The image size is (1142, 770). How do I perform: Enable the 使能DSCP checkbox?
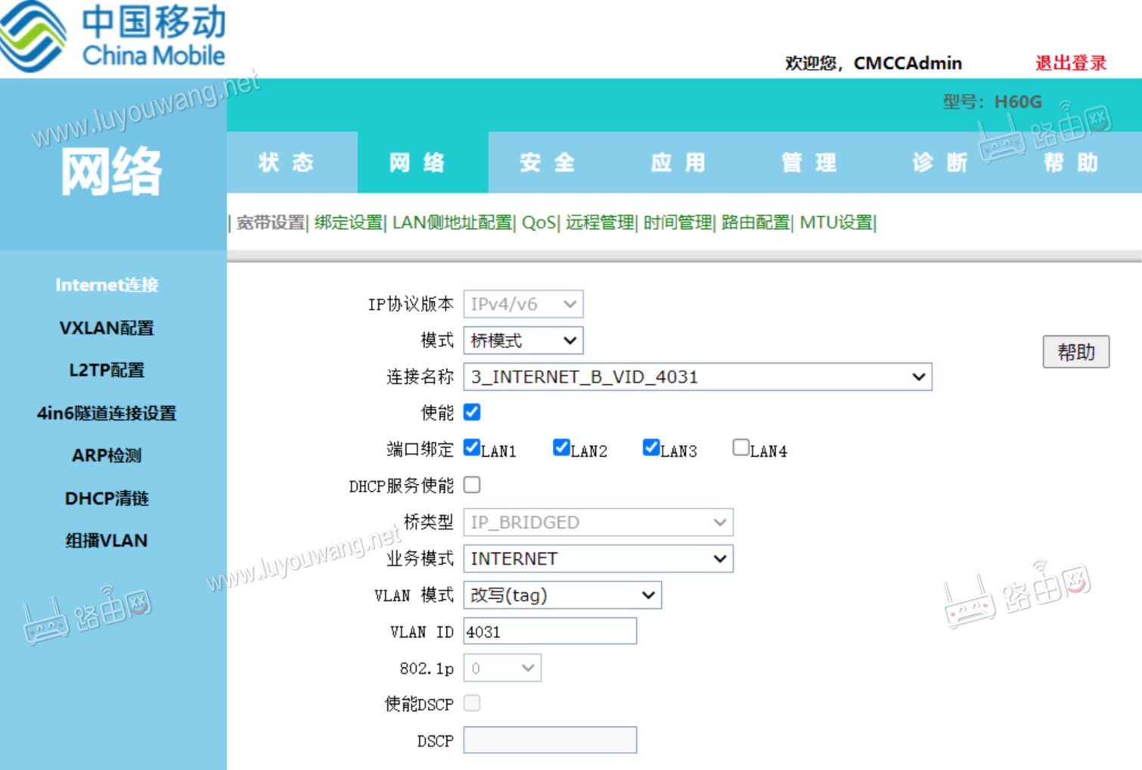point(472,703)
